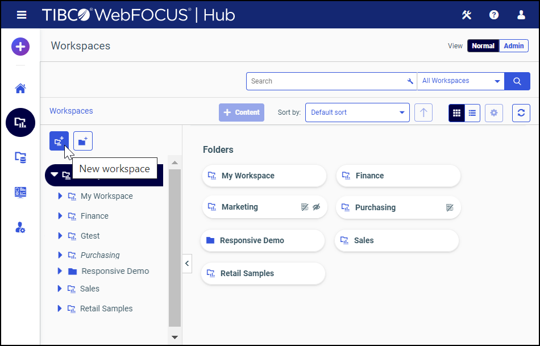
Task: Create a new folder using the folder icon
Action: coord(82,141)
